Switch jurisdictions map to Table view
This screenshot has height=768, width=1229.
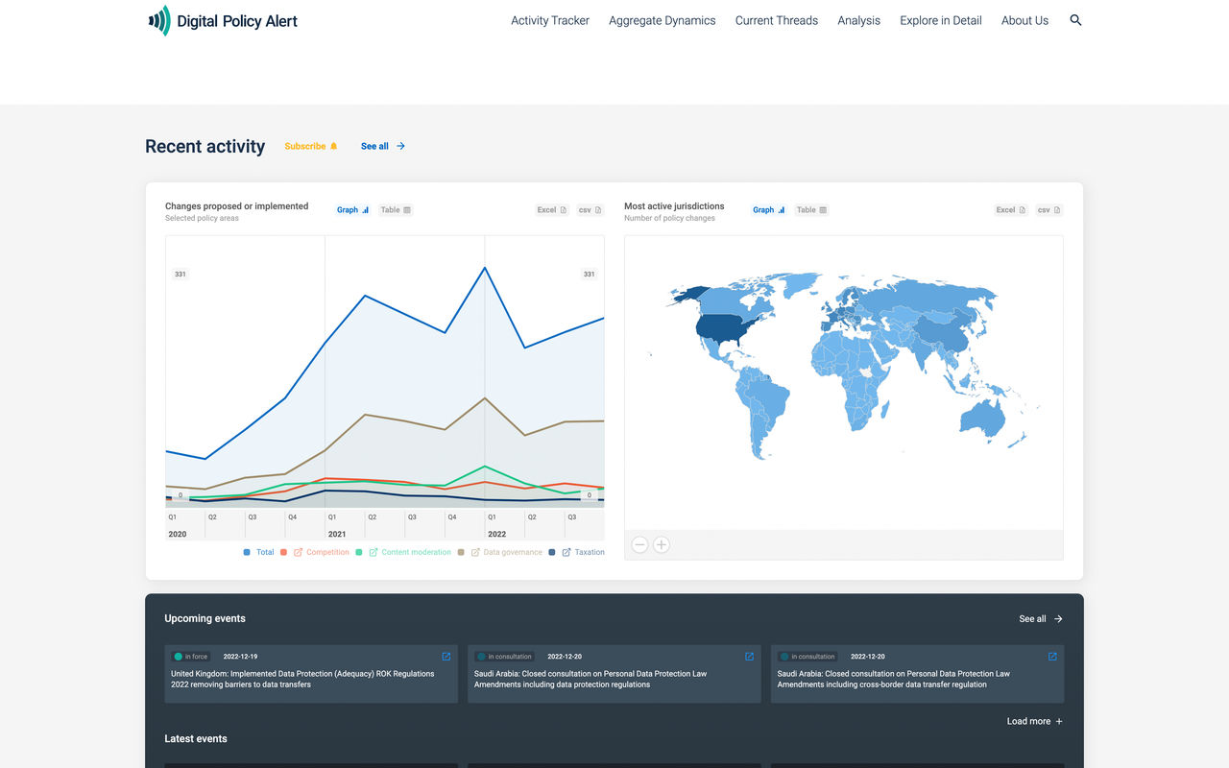(811, 209)
